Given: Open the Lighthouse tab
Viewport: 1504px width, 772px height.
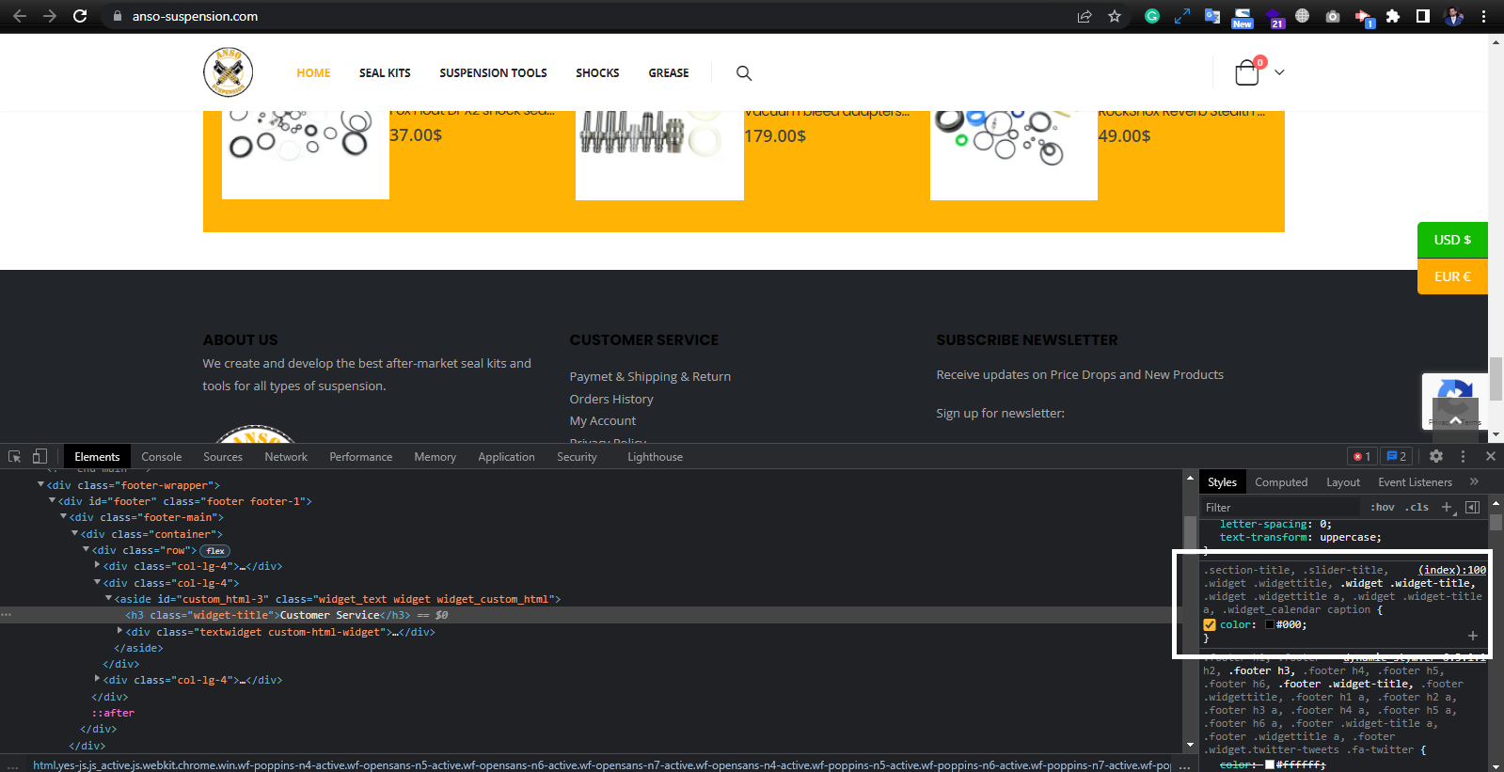Looking at the screenshot, I should pos(656,457).
